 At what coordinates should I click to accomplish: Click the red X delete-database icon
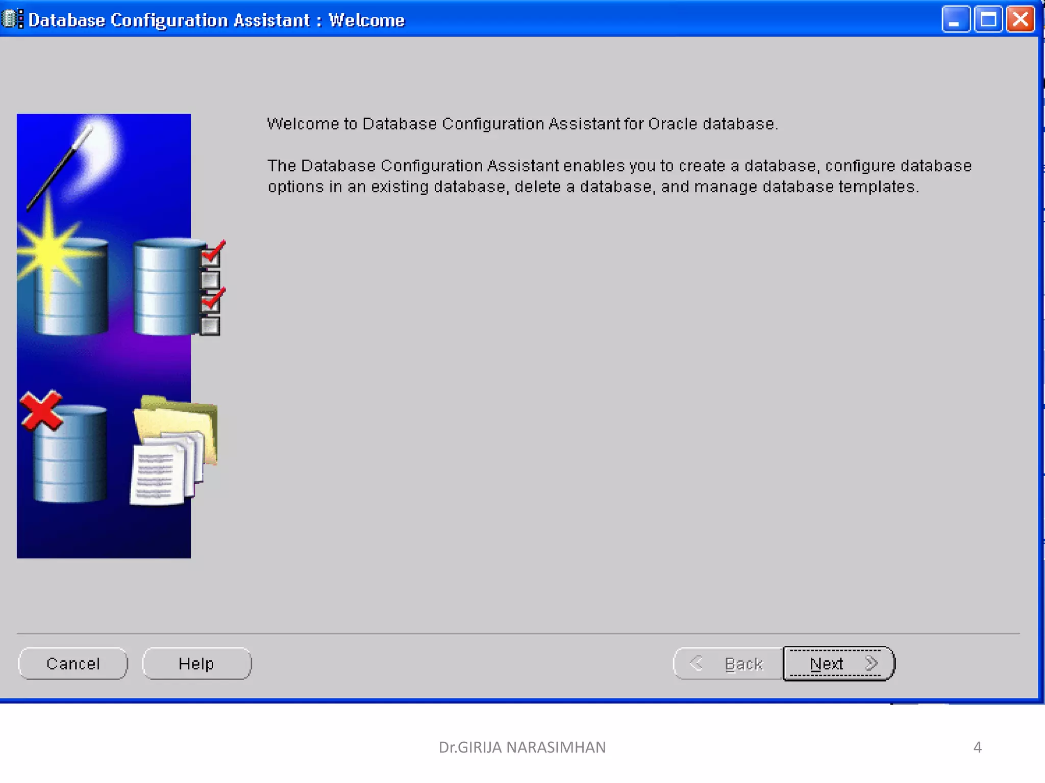(41, 410)
